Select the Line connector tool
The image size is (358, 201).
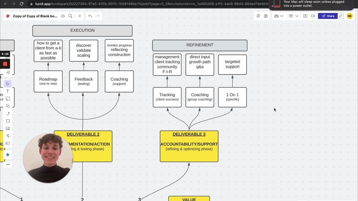pos(8,114)
